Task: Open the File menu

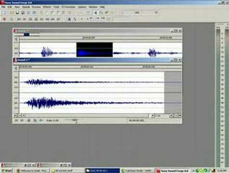Action: [3, 7]
